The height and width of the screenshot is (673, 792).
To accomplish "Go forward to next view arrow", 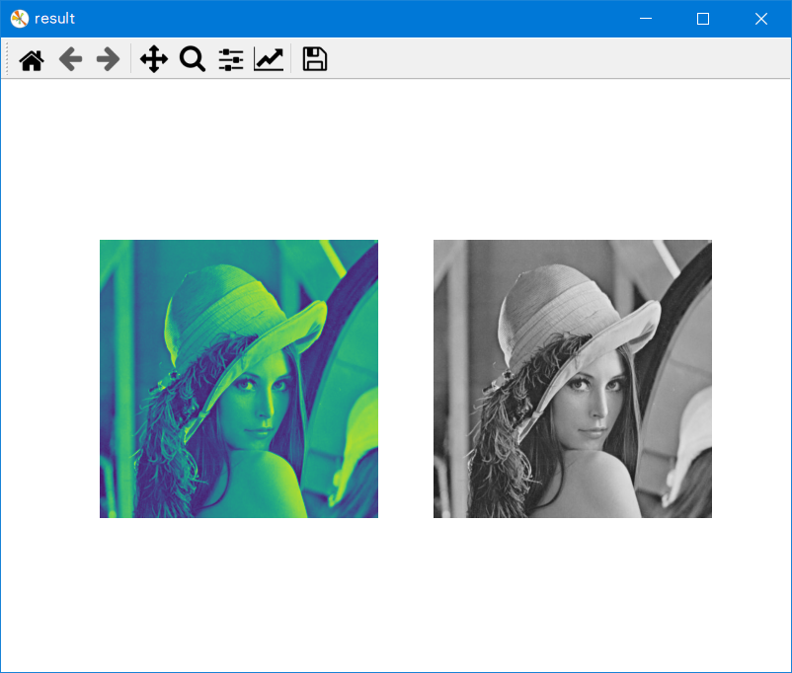I will tap(108, 59).
